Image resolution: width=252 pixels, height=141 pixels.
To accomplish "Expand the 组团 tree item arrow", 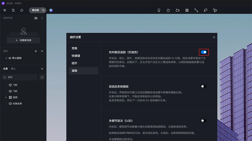I will [x=6, y=97].
